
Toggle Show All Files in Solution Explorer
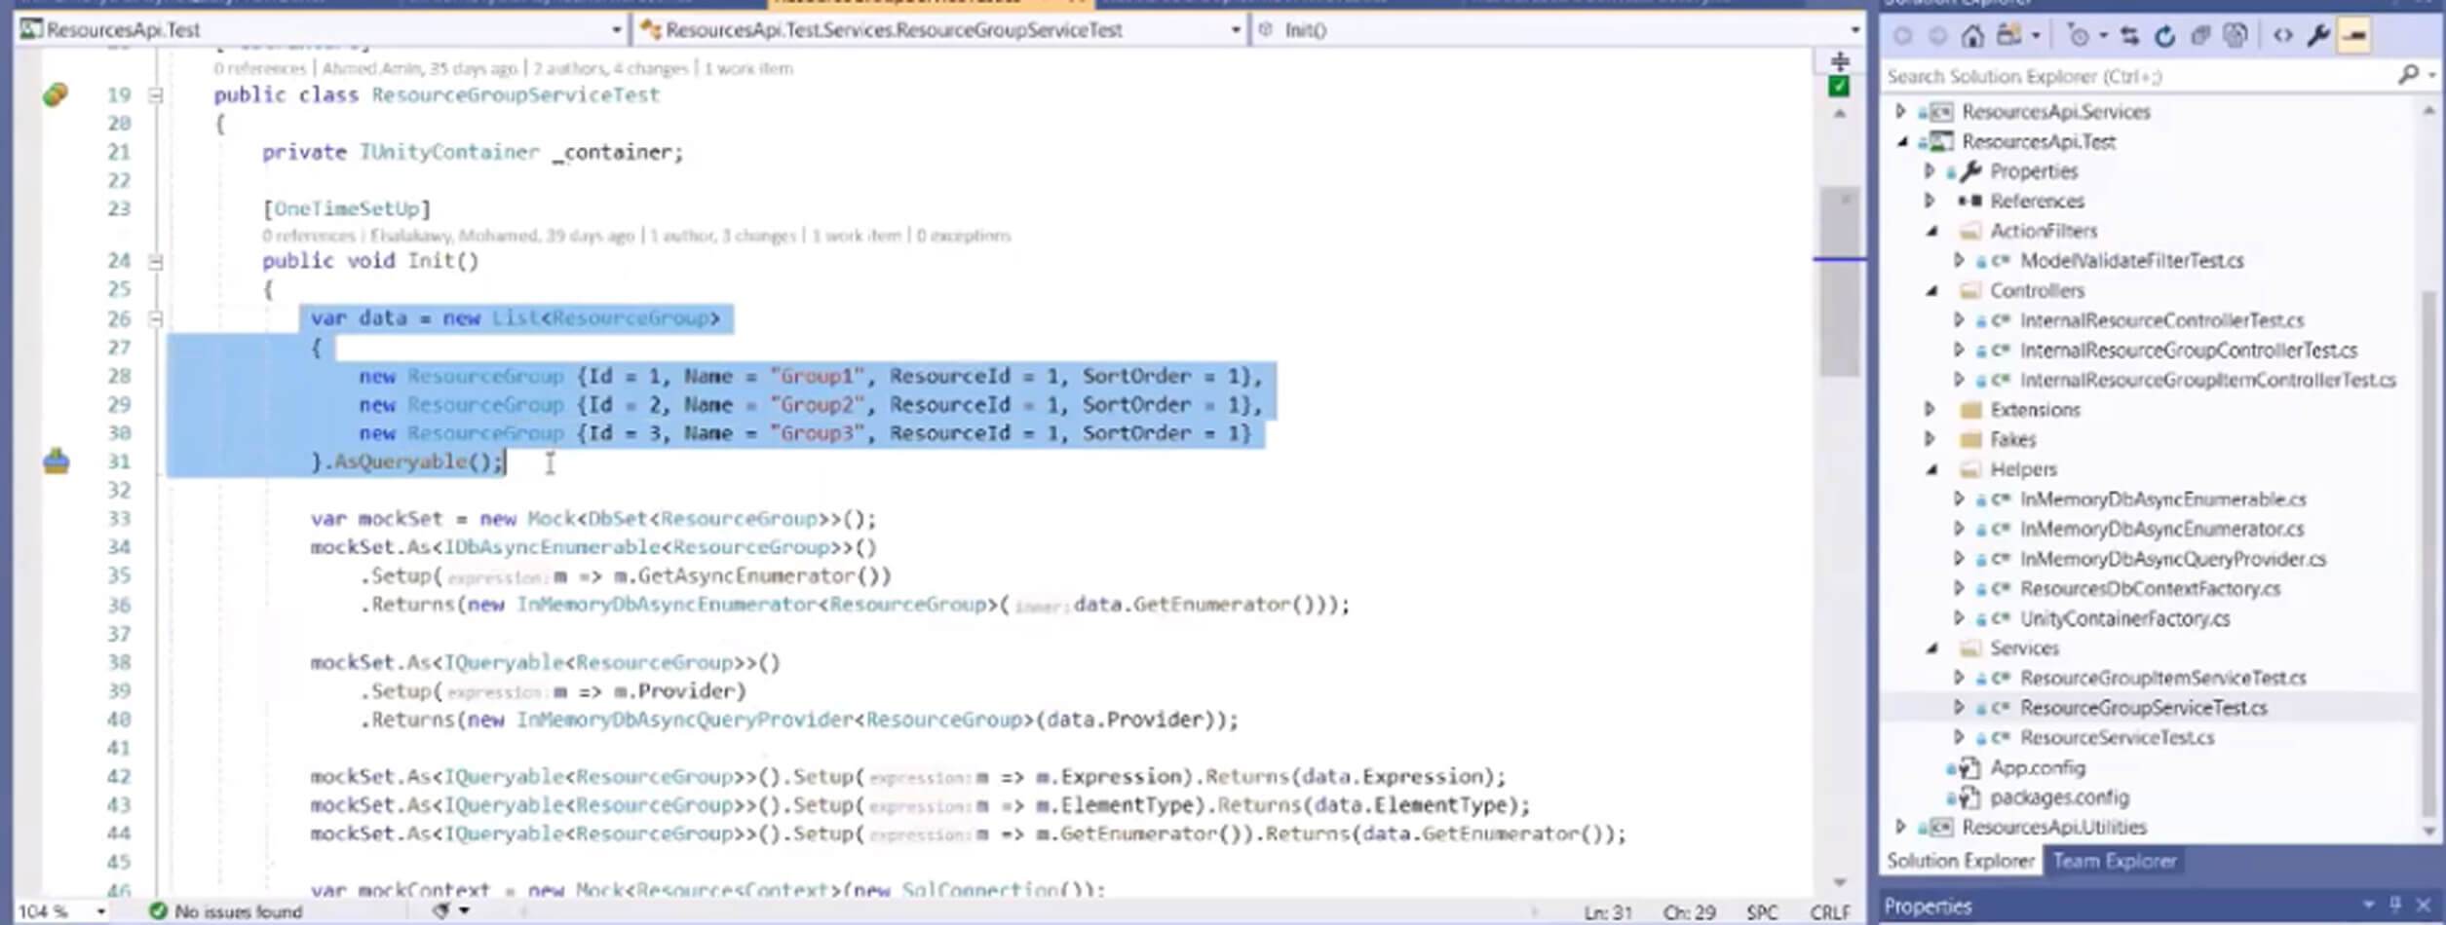[2236, 36]
